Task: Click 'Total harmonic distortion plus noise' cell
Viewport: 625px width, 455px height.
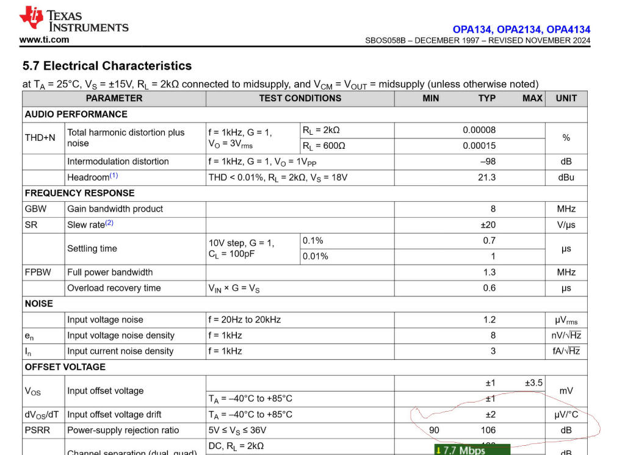Action: coord(135,138)
